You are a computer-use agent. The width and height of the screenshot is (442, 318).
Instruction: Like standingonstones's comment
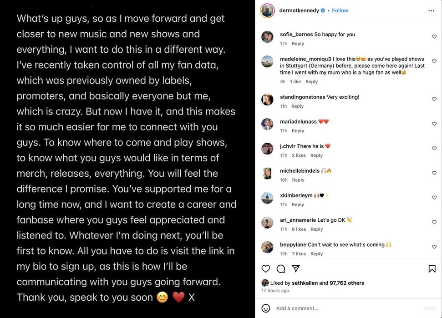(x=434, y=99)
